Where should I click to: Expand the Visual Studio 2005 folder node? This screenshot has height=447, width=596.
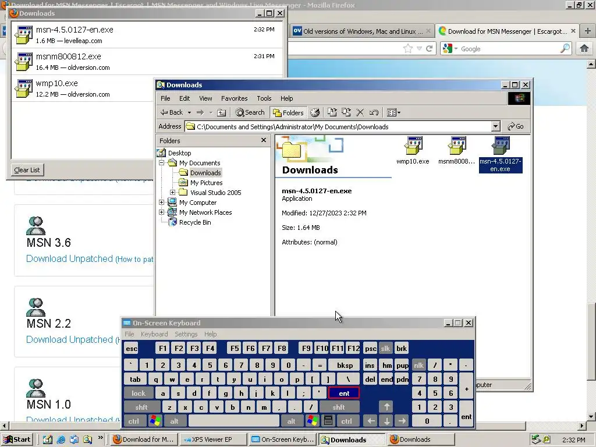coord(172,192)
